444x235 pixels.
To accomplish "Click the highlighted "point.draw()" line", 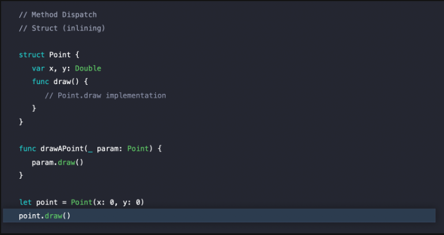I will pyautogui.click(x=44, y=215).
